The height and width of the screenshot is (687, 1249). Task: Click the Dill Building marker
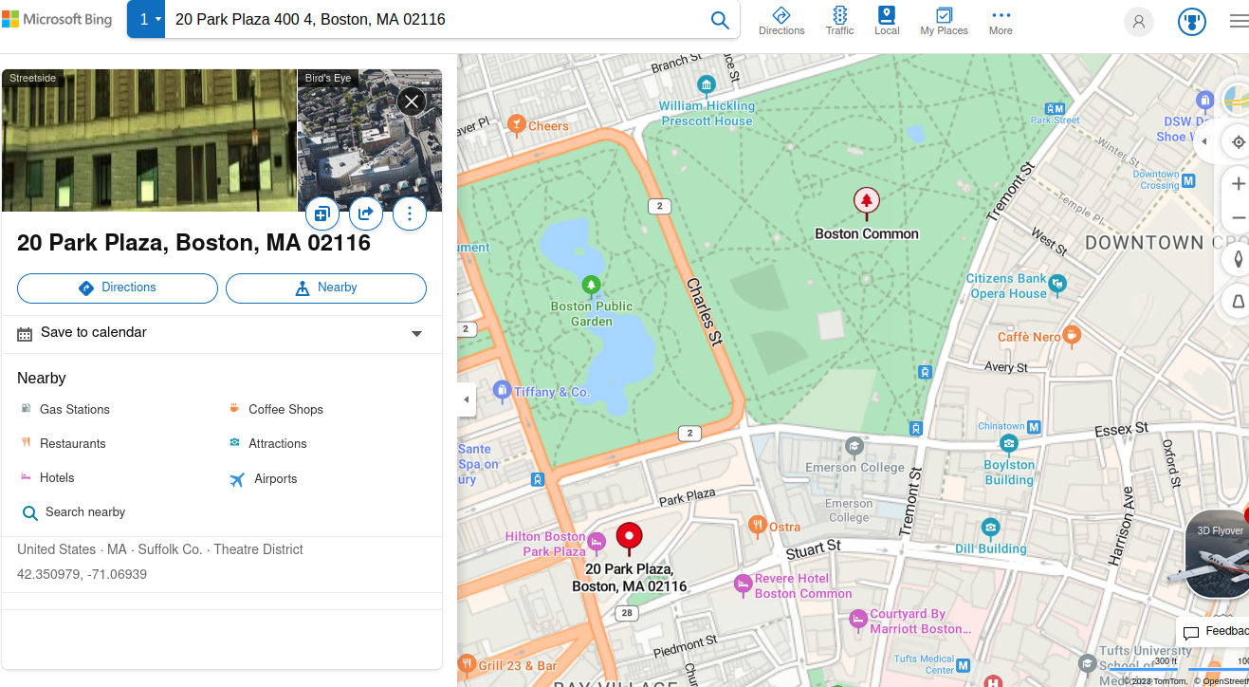coord(991,527)
